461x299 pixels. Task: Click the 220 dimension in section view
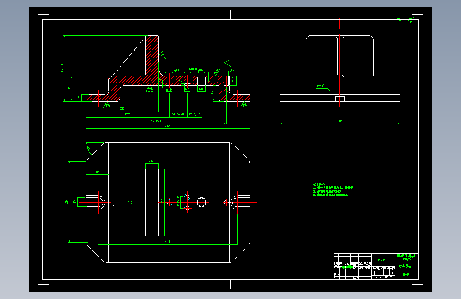pyautogui.click(x=122, y=109)
